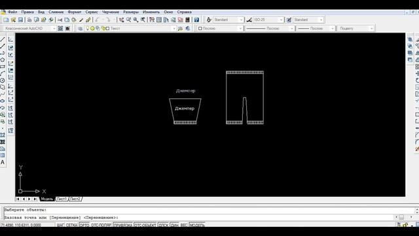This screenshot has width=419, height=236.
Task: Switch to the Модель tab
Action: pos(46,199)
